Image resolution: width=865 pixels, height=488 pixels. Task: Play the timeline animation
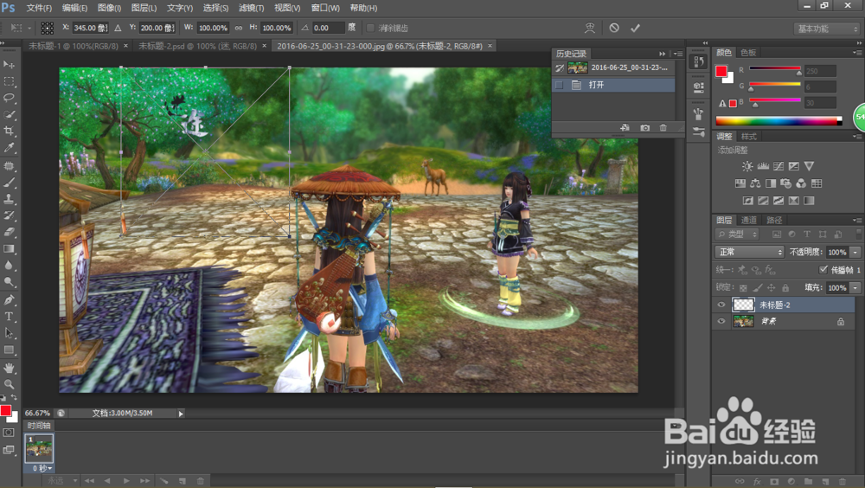[126, 481]
